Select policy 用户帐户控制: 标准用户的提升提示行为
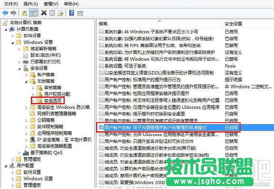274x189 pixels. pyautogui.click(x=142, y=80)
